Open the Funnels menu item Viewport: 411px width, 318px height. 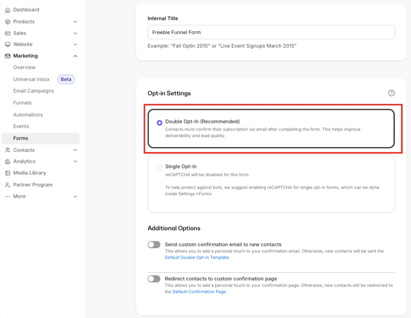click(x=22, y=103)
